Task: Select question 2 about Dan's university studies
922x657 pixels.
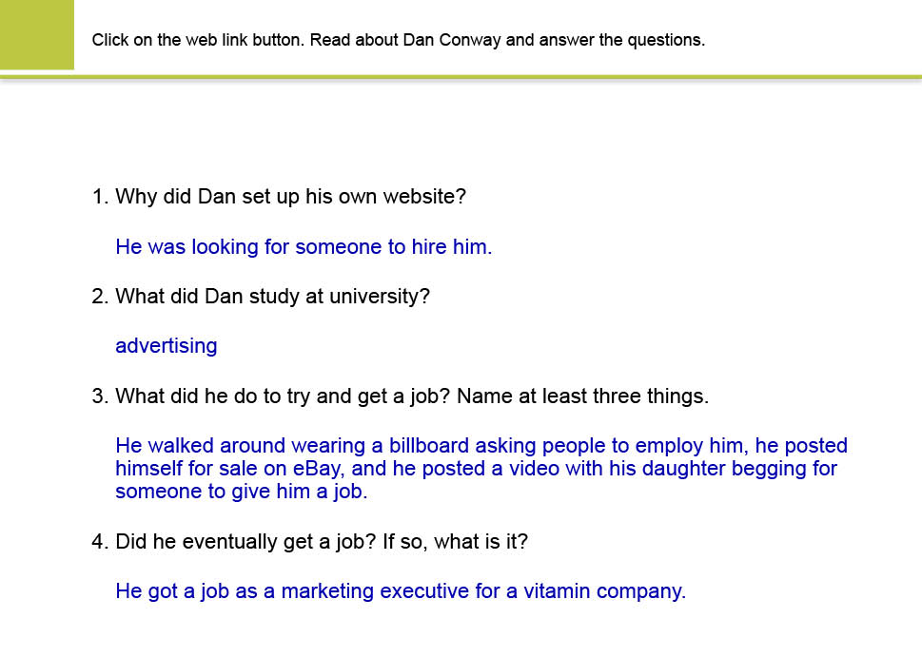Action: (261, 296)
